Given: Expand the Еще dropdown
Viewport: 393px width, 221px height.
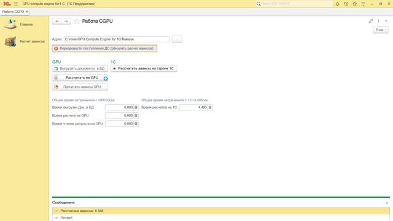Looking at the screenshot, I should pos(381,30).
